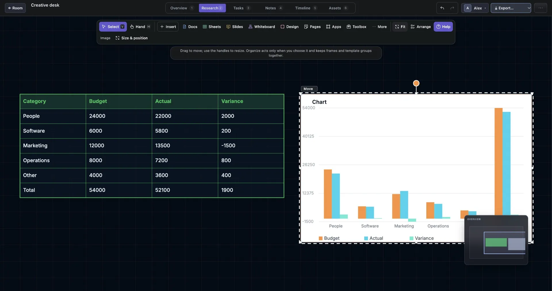The image size is (552, 291).
Task: Open the Alex user dropdown
Action: pos(475,8)
